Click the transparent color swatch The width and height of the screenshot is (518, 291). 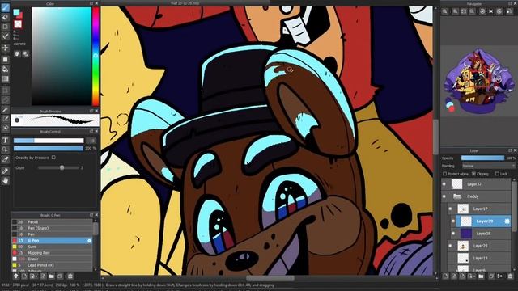pos(18,24)
